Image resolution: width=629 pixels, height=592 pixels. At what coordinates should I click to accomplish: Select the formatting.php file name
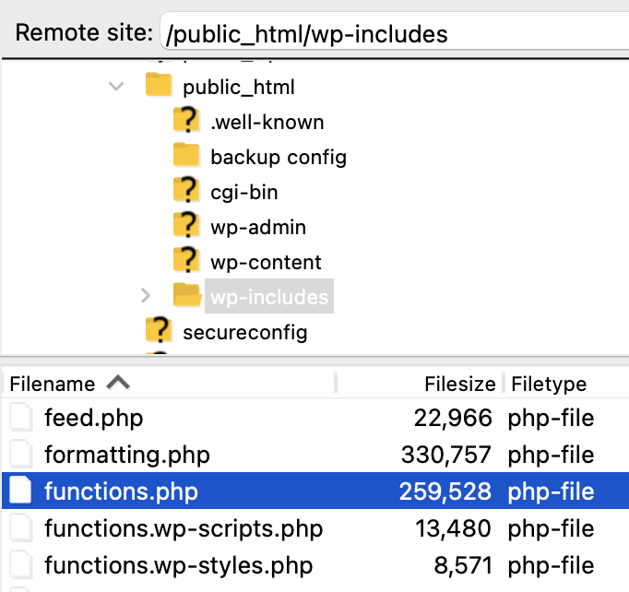[x=127, y=455]
